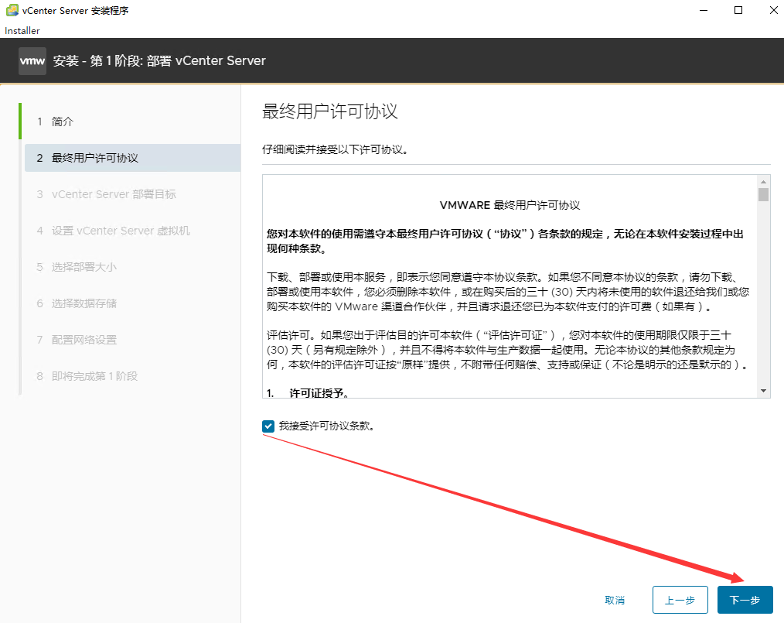784x623 pixels.
Task: Click license scrollbar down arrow
Action: [x=763, y=390]
